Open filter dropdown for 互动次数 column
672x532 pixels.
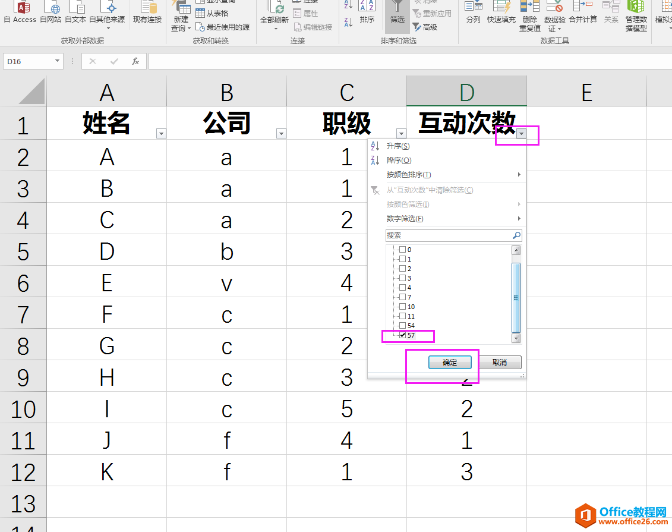coord(521,134)
